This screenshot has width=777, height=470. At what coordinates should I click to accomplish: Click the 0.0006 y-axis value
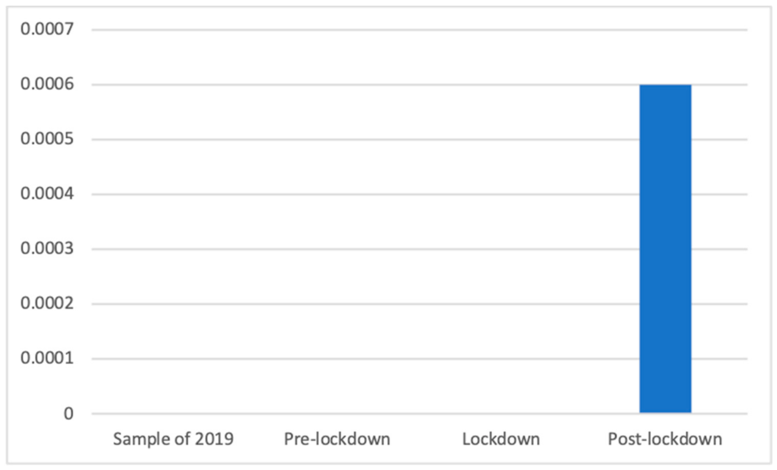pyautogui.click(x=47, y=84)
